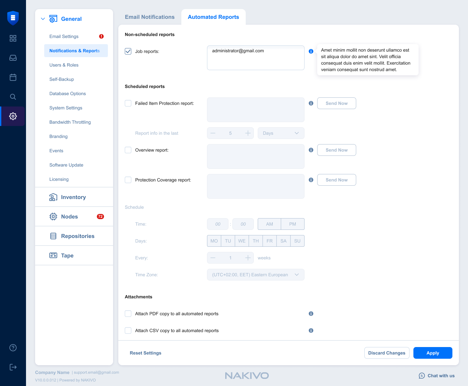Enable the Overview report checkbox
This screenshot has width=468, height=386.
click(x=128, y=150)
